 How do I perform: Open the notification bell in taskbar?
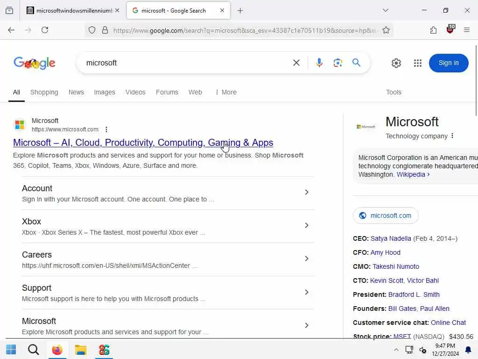[468, 350]
